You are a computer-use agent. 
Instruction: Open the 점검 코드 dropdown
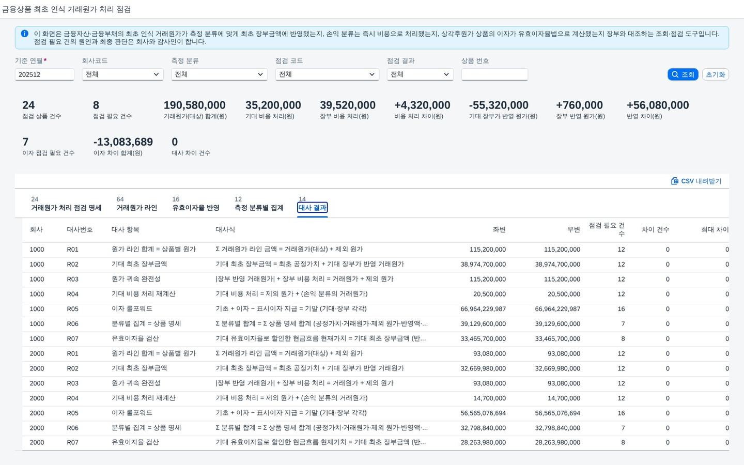coord(327,74)
